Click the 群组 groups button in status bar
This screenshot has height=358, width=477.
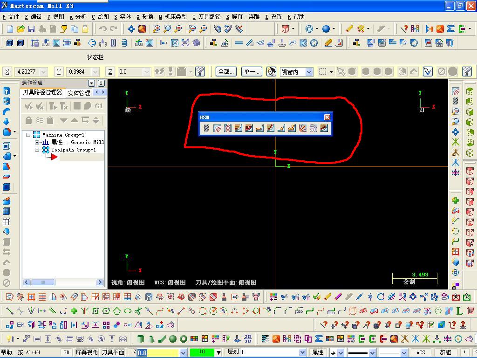click(x=445, y=352)
